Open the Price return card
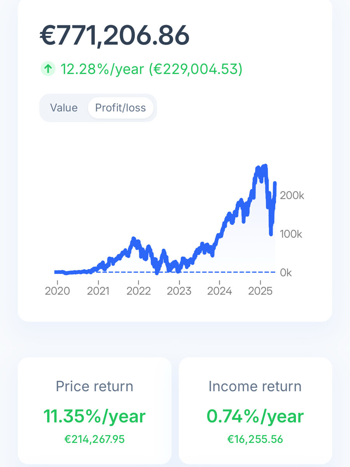Image resolution: width=350 pixels, height=467 pixels. [94, 411]
